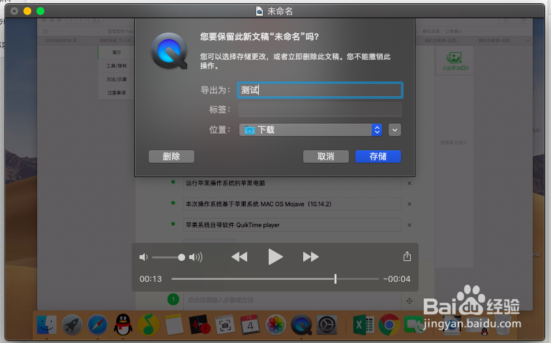551x343 pixels.
Task: Remove the MAC OS Mojave row with its X
Action: [410, 204]
